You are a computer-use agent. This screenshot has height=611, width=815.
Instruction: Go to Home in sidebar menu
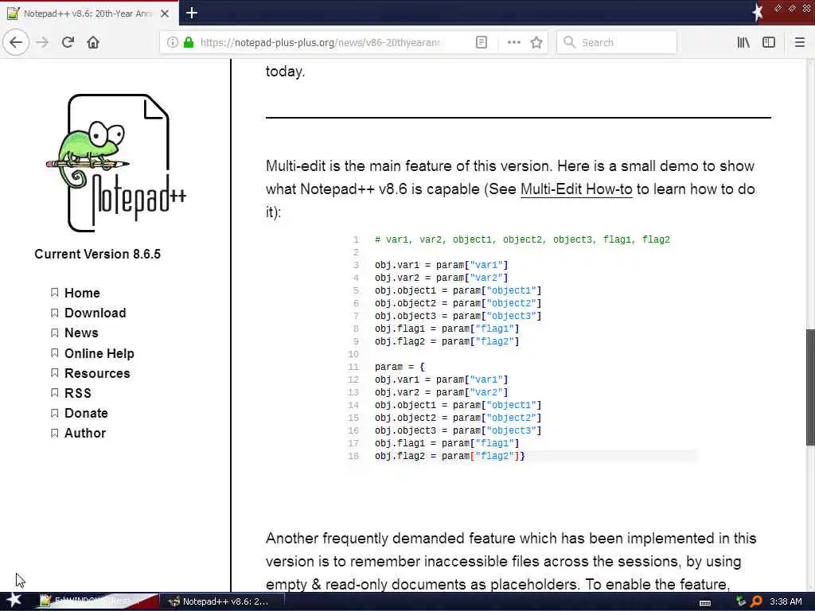[x=82, y=293]
